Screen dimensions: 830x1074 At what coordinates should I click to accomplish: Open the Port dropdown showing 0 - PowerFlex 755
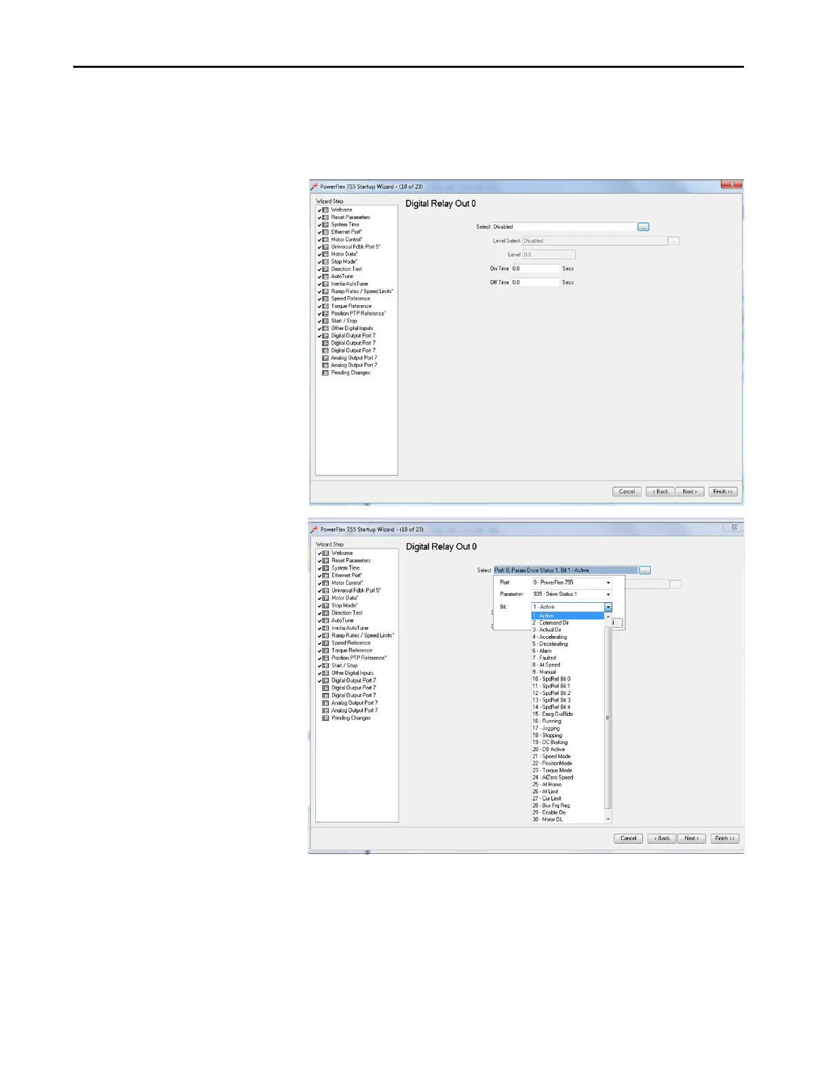click(x=572, y=582)
